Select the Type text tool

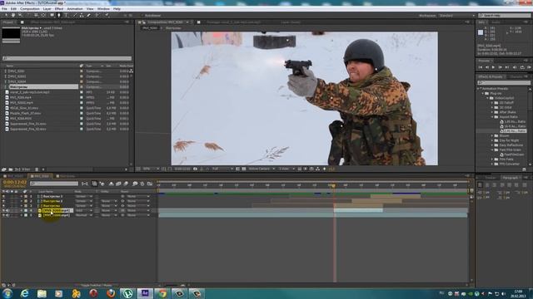(x=67, y=15)
